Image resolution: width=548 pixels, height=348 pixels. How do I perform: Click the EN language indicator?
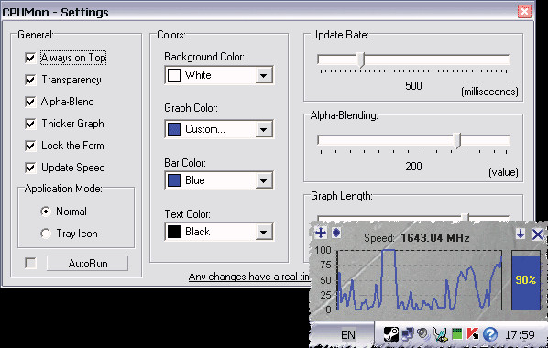(x=347, y=335)
